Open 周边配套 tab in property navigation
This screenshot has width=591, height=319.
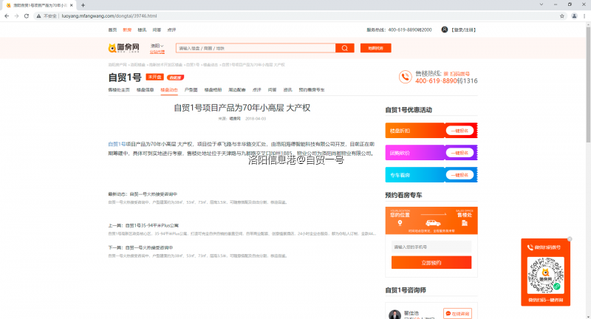[x=236, y=89]
